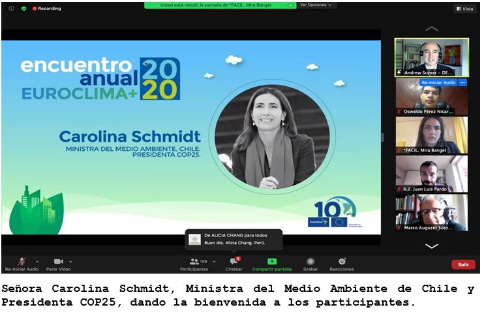The width and height of the screenshot is (501, 318).
Task: Show previous participants with up chevron
Action: point(432,29)
